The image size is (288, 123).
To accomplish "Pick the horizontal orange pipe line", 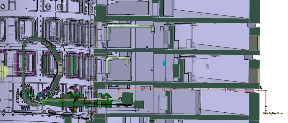I will 184,90.
